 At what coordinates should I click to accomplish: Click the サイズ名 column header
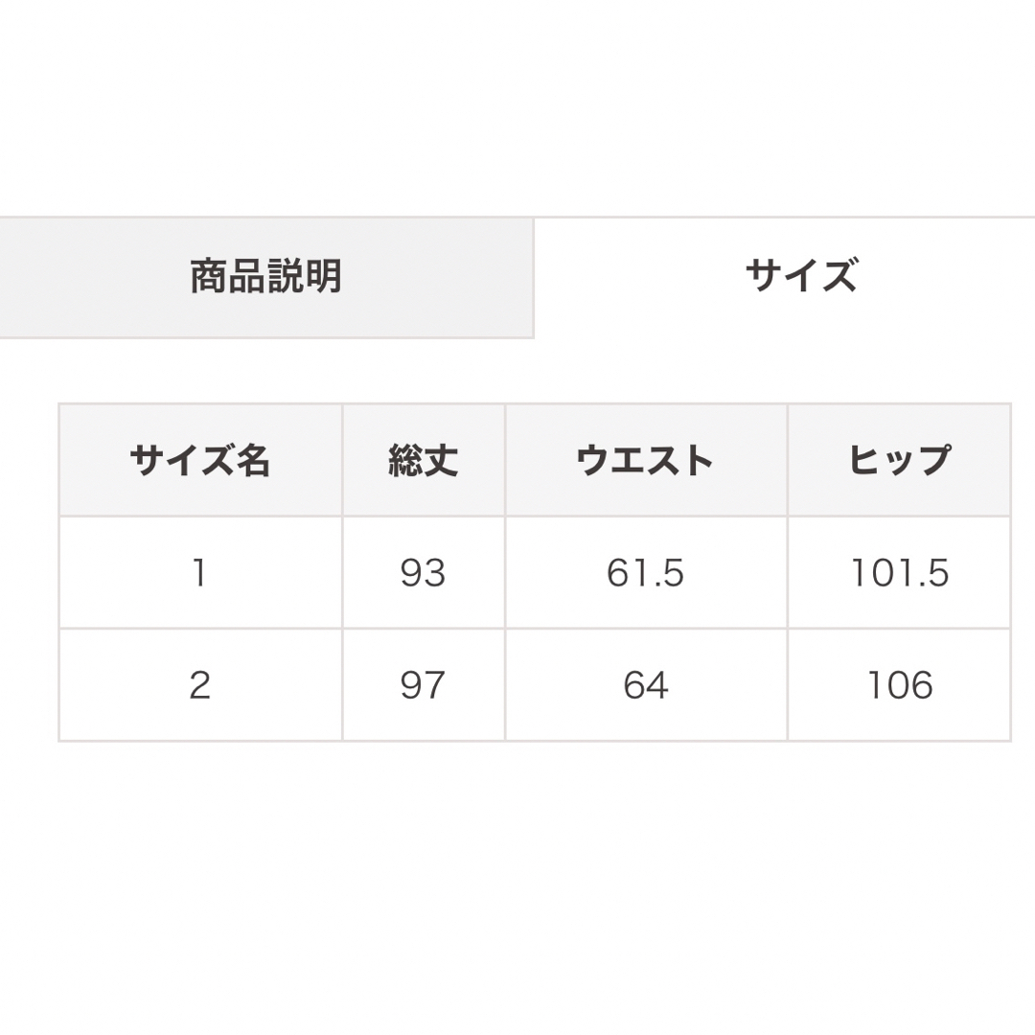click(200, 460)
